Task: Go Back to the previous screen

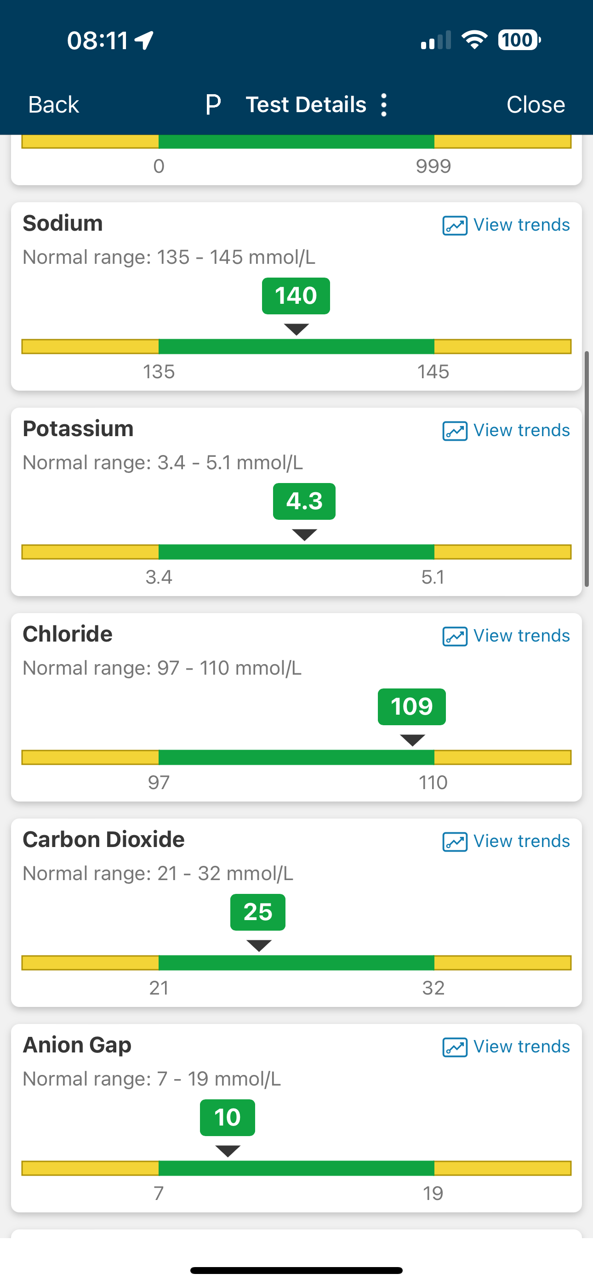Action: [53, 105]
